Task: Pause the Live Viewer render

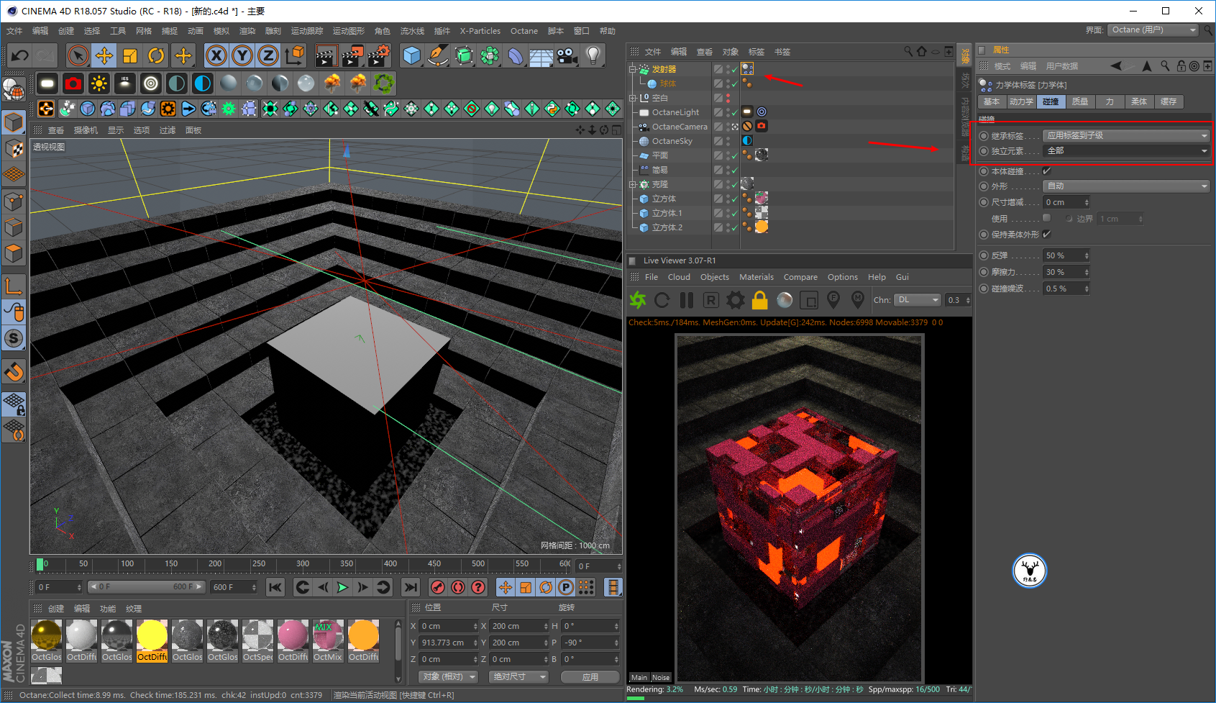Action: (x=687, y=300)
